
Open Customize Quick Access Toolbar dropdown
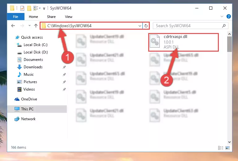click(44, 8)
